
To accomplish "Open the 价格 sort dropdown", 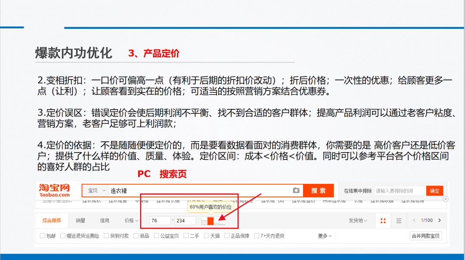I will 131,220.
